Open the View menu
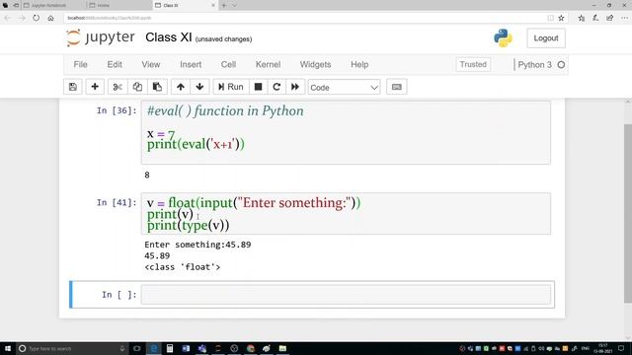 point(151,64)
